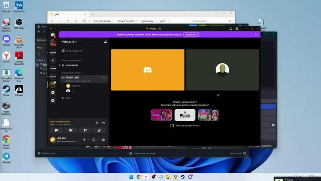
Task: Open the Мероприятия events entry
Action: (x=84, y=51)
